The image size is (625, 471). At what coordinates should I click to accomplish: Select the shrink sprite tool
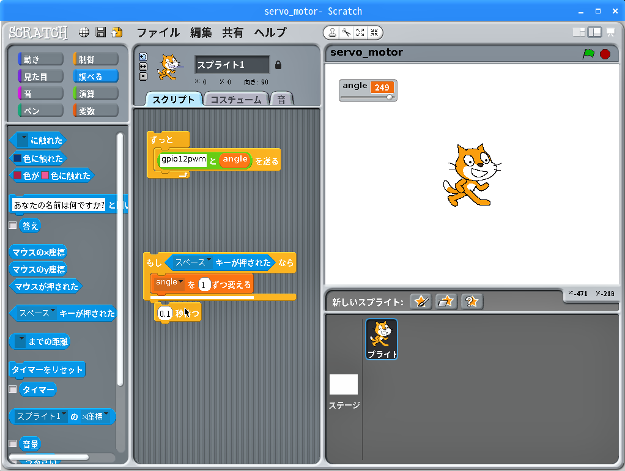374,32
